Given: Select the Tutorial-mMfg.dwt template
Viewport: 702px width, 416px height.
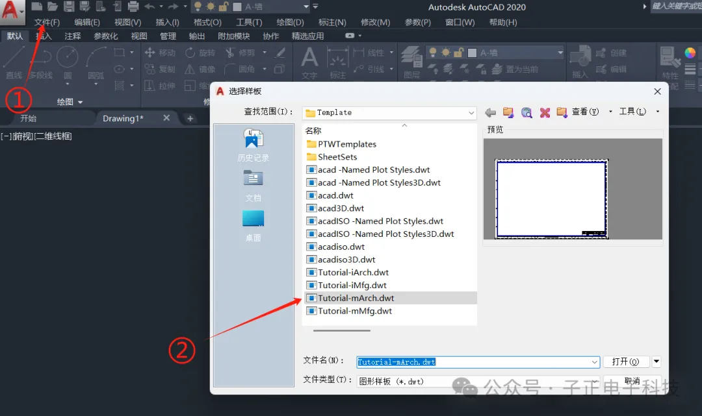Looking at the screenshot, I should pyautogui.click(x=349, y=311).
